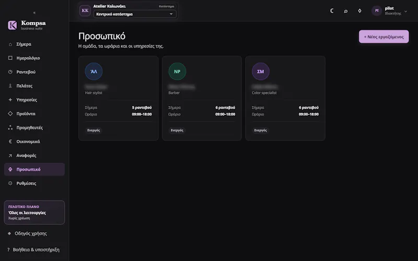Click the + Νέος εργαζόμενος button

click(384, 37)
